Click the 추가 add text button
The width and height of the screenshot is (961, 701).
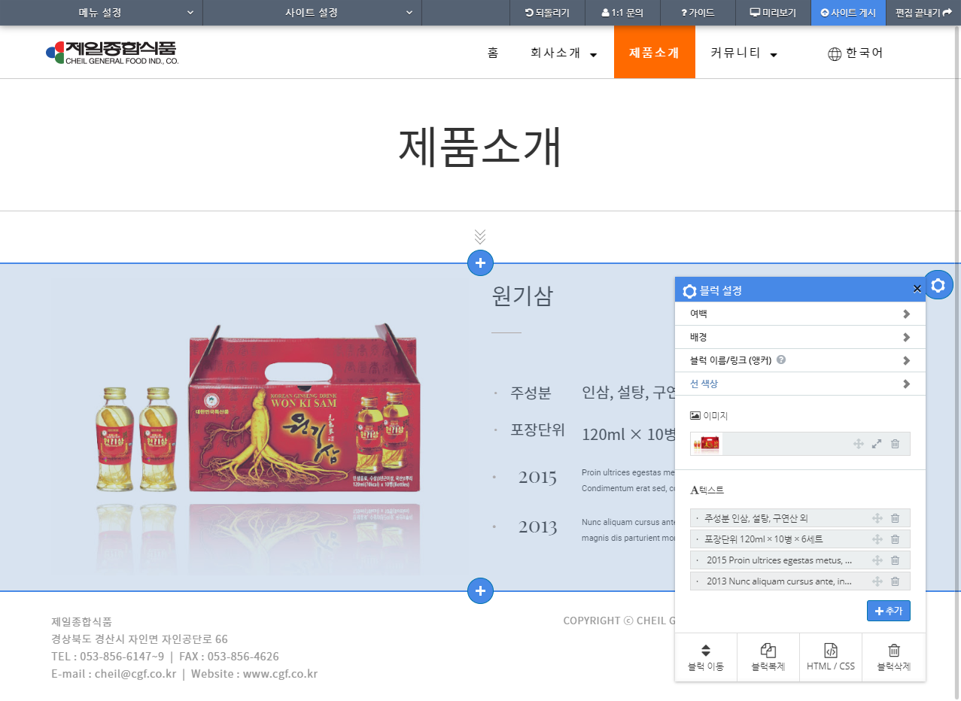(x=889, y=611)
